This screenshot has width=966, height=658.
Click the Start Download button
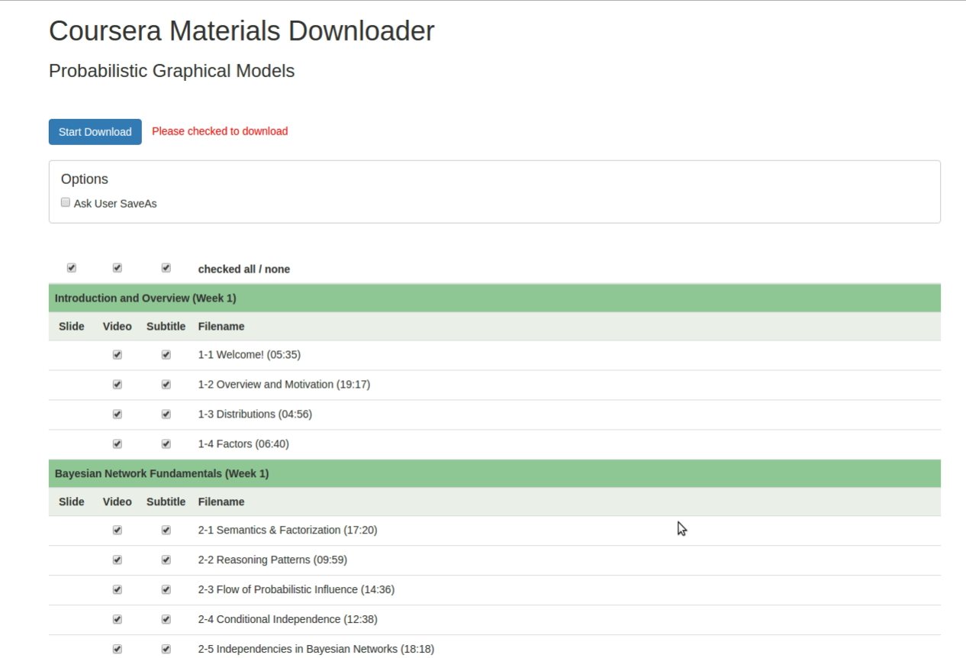click(x=95, y=131)
